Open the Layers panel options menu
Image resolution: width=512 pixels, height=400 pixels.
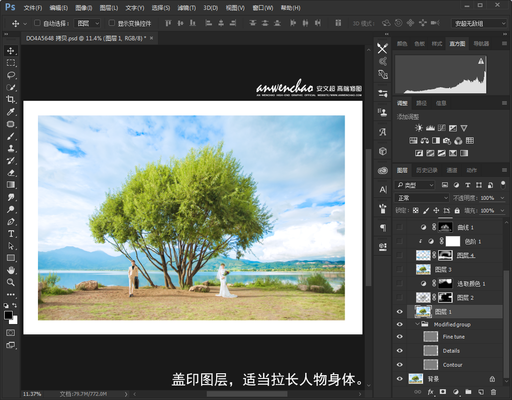(x=504, y=170)
